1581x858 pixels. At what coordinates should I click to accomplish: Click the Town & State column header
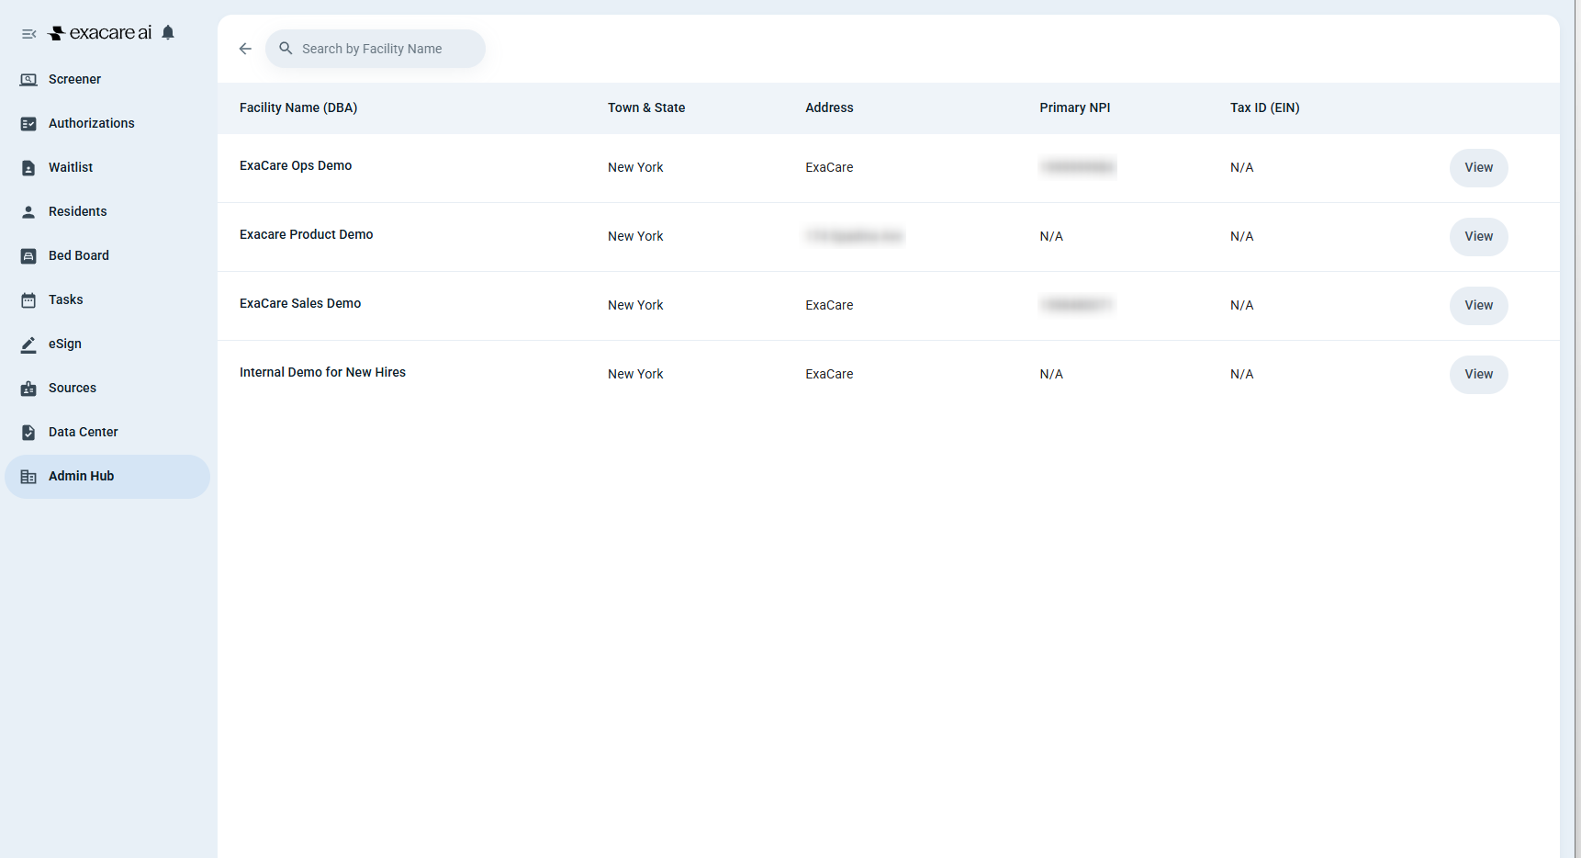646,107
